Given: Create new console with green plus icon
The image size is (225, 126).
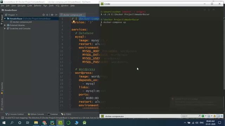Looking at the screenshot, I should click(x=203, y=116).
